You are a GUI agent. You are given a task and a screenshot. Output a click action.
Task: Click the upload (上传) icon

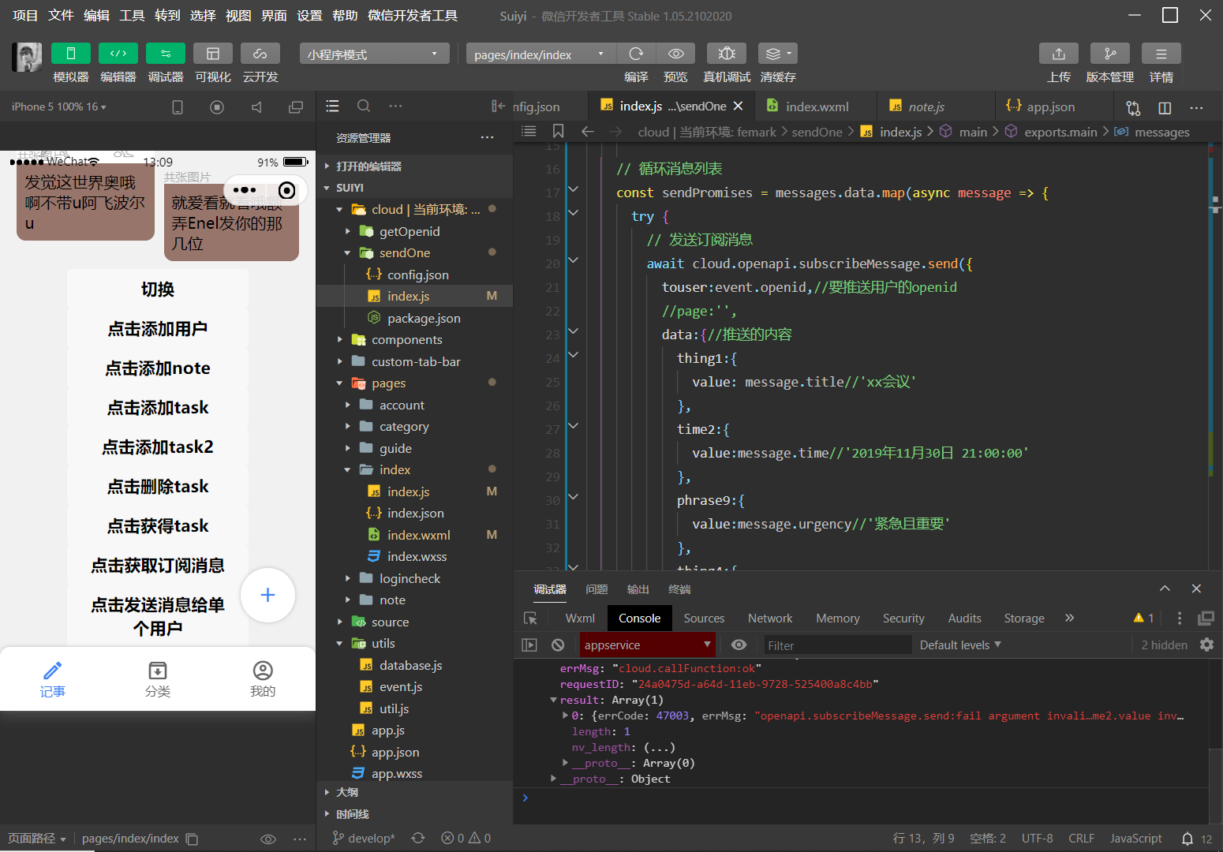[x=1059, y=54]
